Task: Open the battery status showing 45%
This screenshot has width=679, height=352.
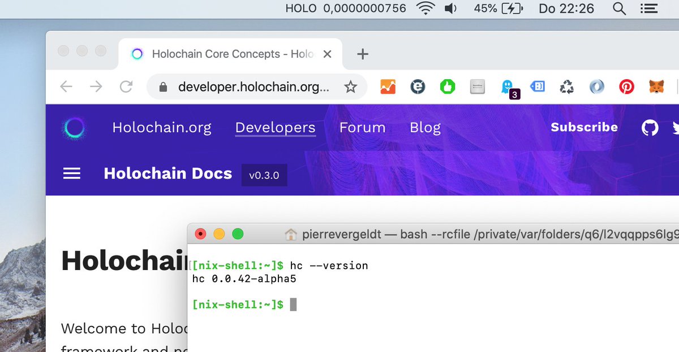Action: pos(497,8)
